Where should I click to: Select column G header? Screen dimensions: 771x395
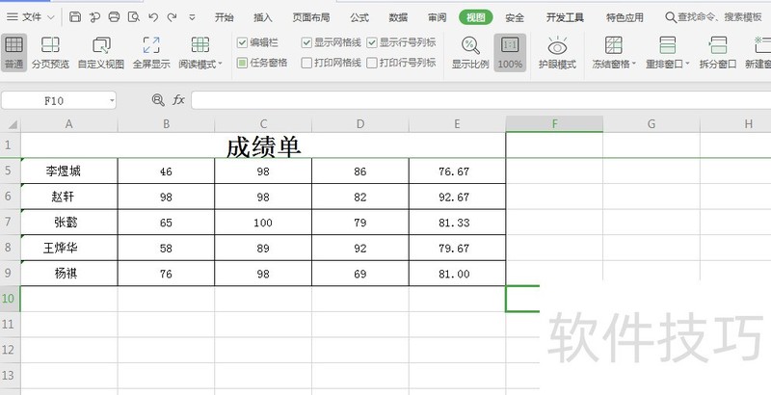[651, 124]
